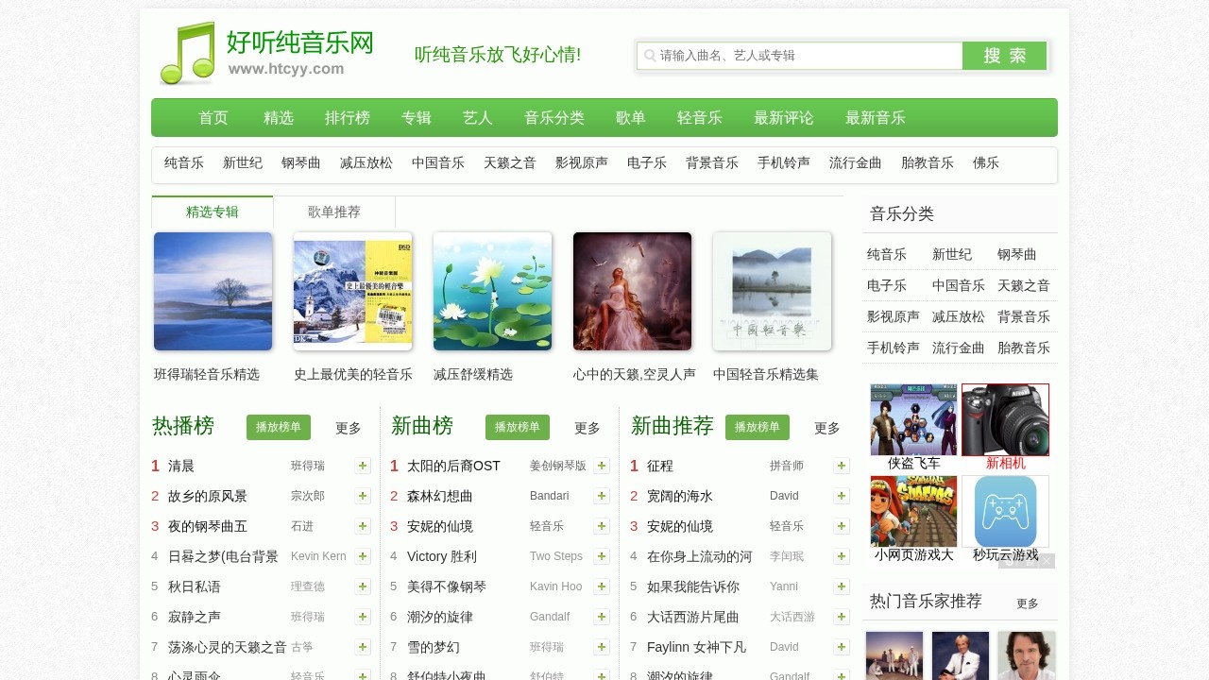The width and height of the screenshot is (1209, 680).
Task: Click inside the search input field
Action: (x=803, y=56)
